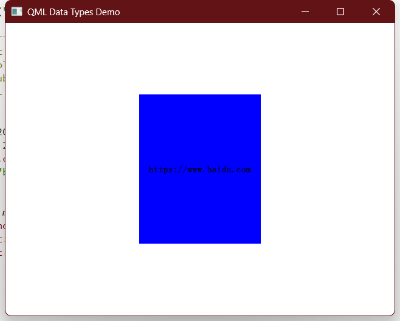Screen dimensions: 400x321
Task: Click the https://www.baidu.com text
Action: (200, 169)
